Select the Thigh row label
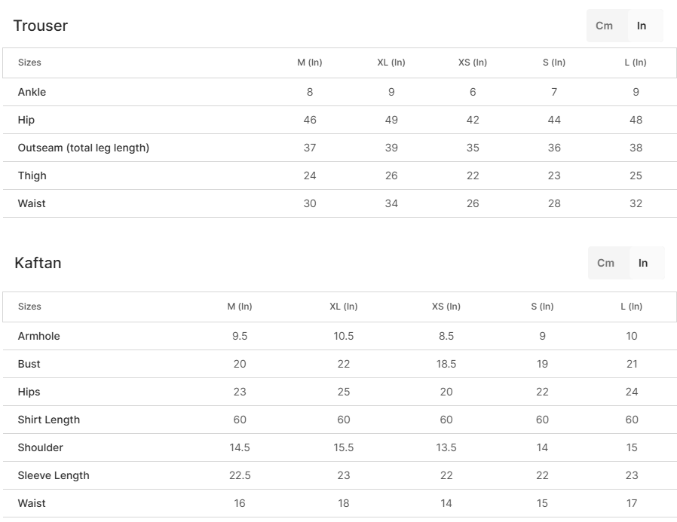Viewport: 677px width, 522px height. pos(32,176)
